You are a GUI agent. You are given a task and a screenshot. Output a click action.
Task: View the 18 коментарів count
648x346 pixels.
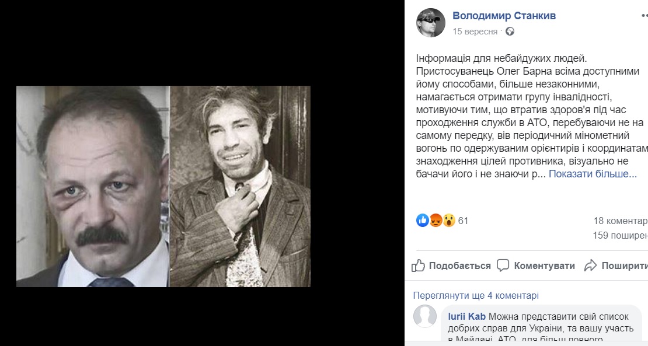[621, 221]
